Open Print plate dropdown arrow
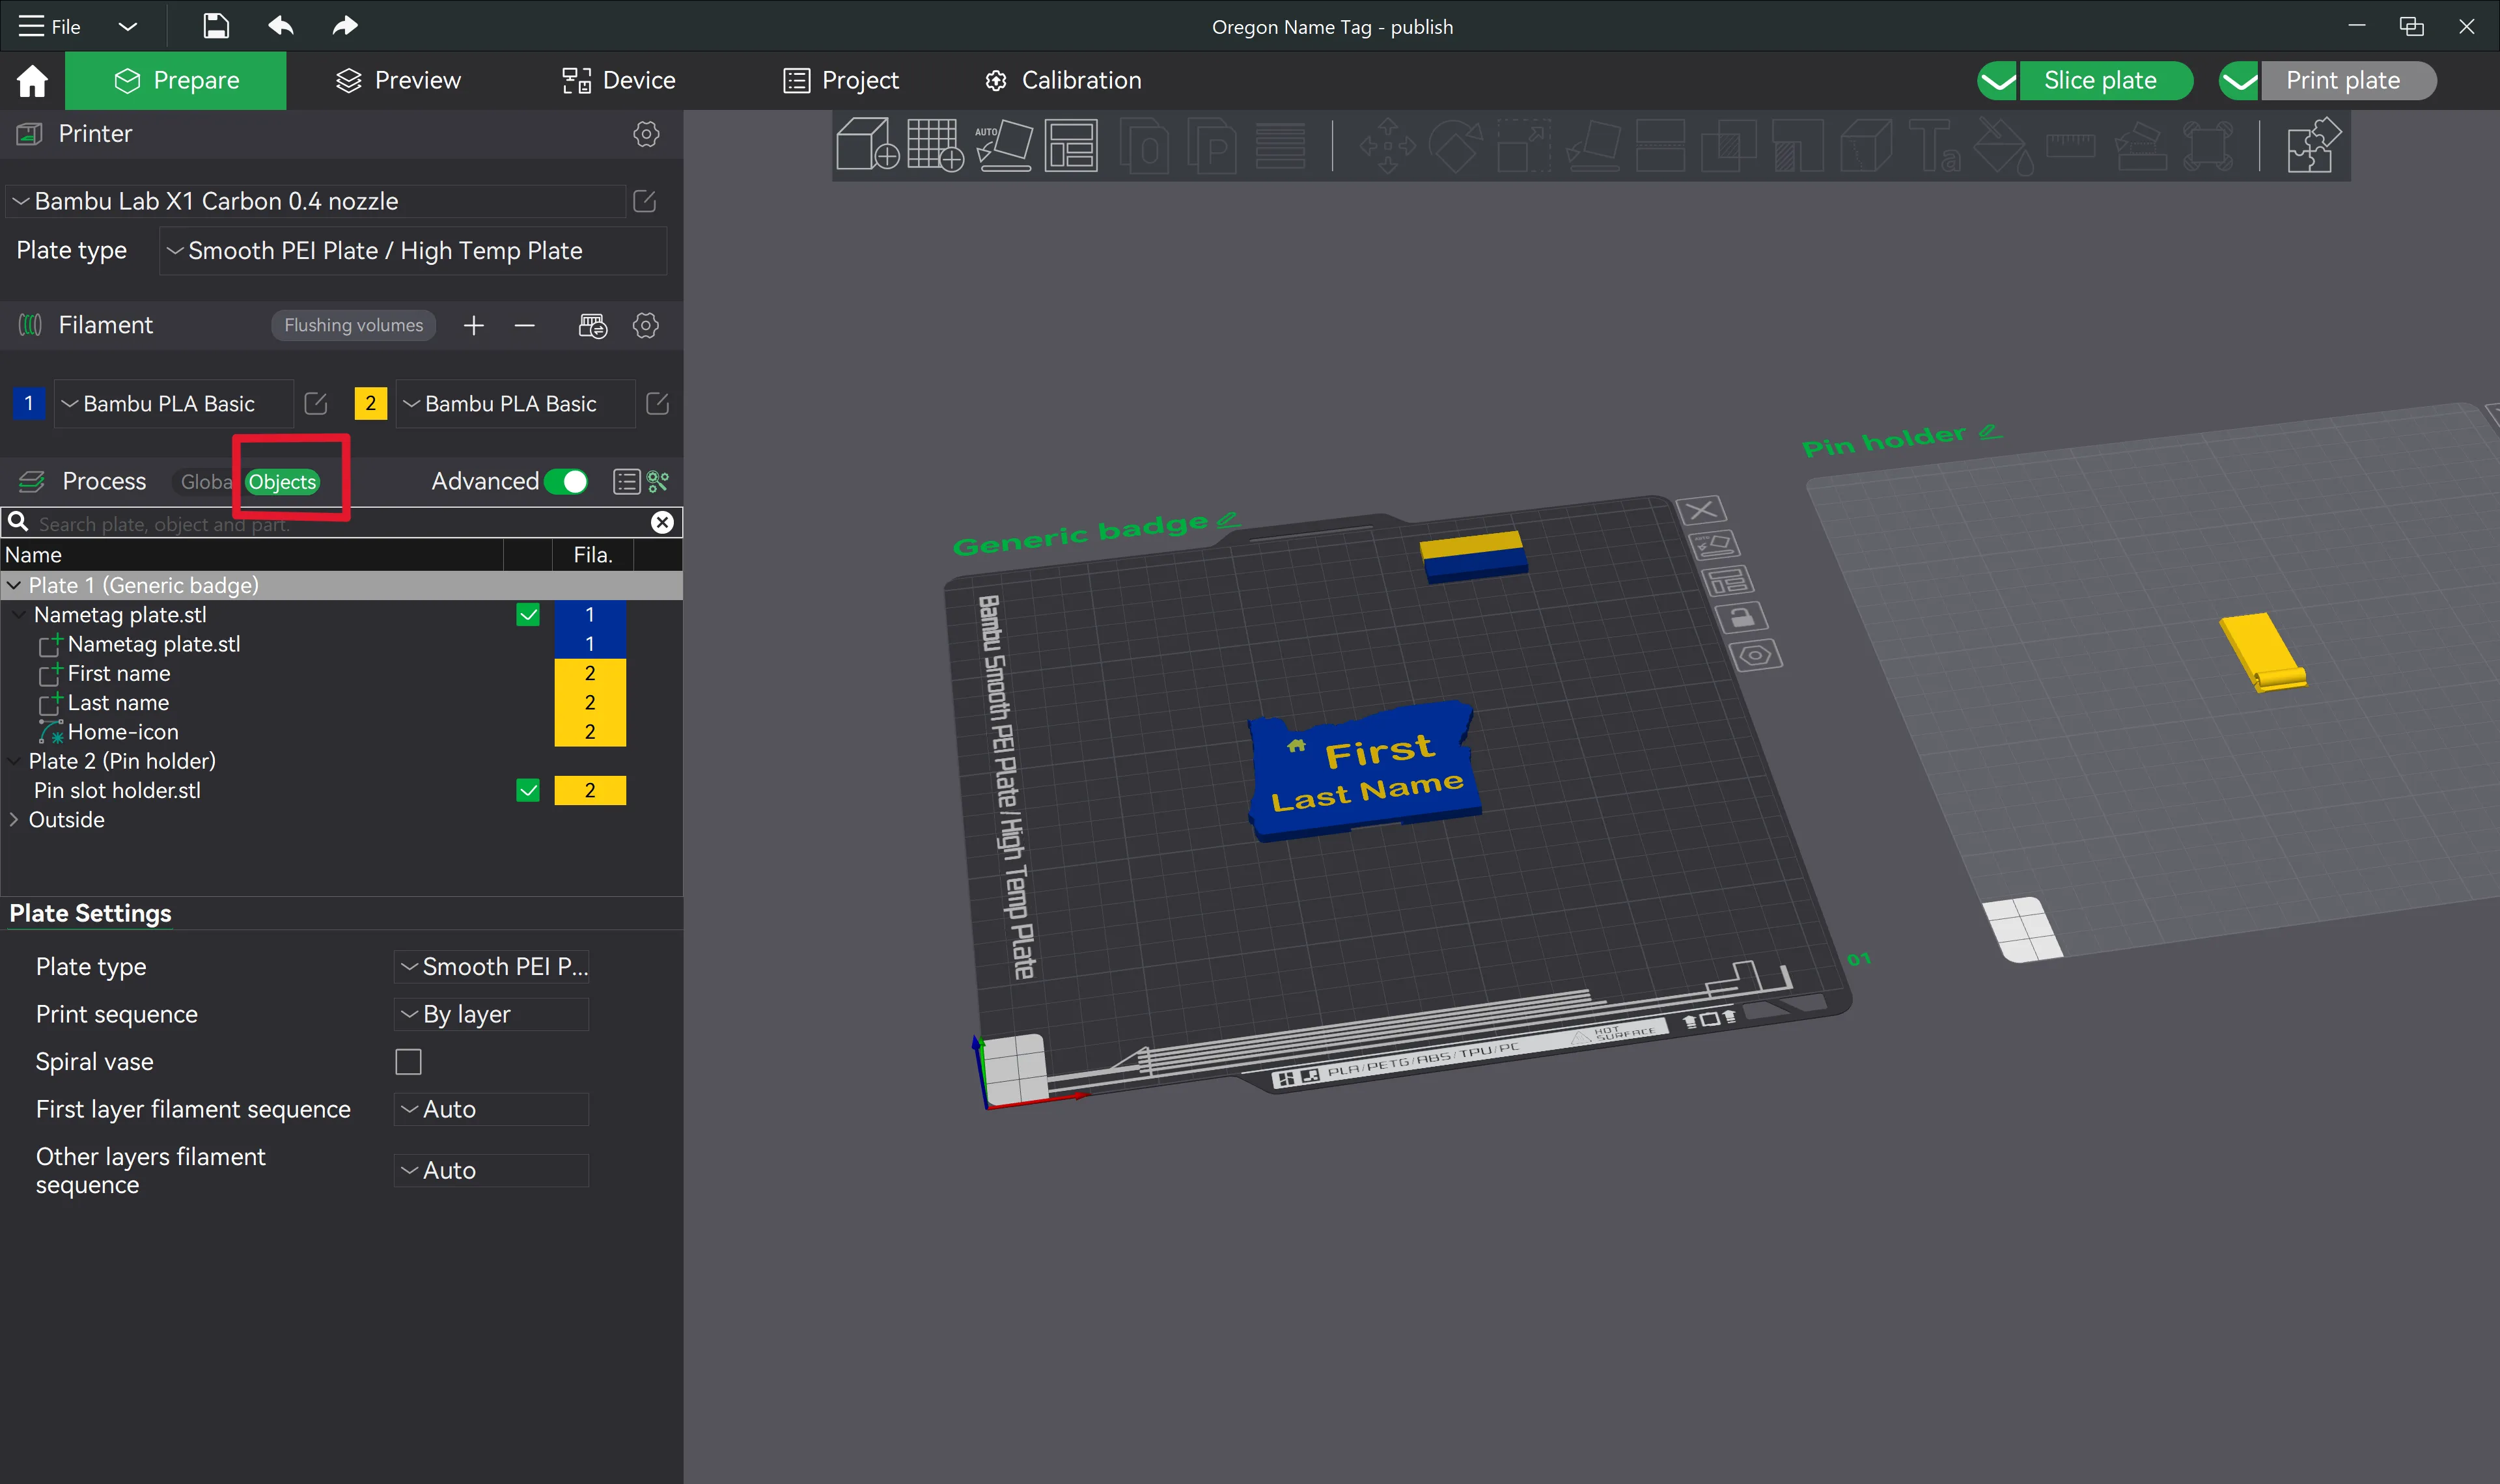This screenshot has width=2500, height=1484. coord(2239,80)
